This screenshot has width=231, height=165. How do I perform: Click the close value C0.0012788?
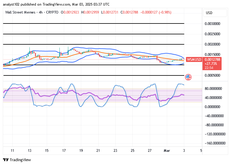click(x=129, y=12)
